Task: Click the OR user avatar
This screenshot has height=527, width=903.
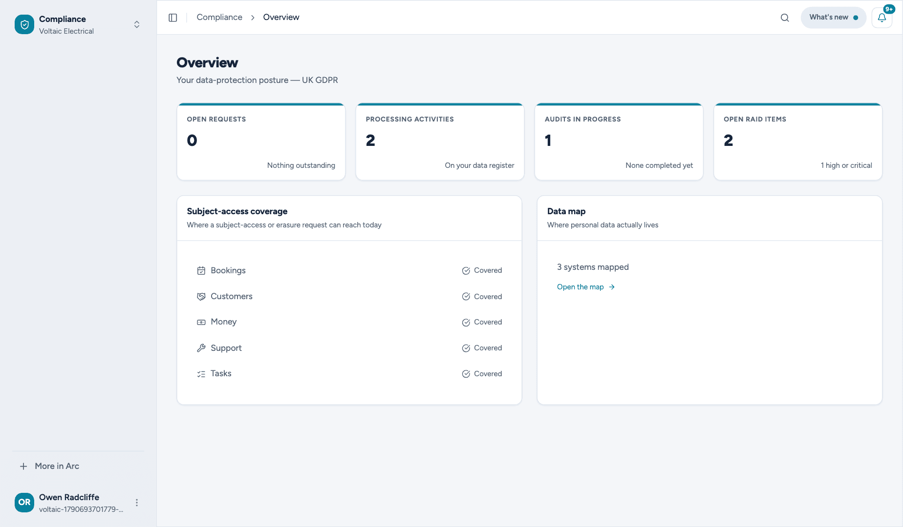Action: (x=24, y=503)
